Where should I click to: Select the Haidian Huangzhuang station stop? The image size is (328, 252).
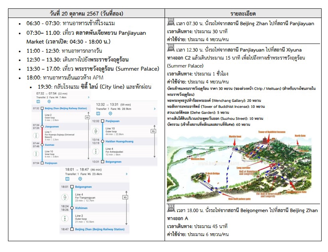pyautogui.click(x=119, y=141)
